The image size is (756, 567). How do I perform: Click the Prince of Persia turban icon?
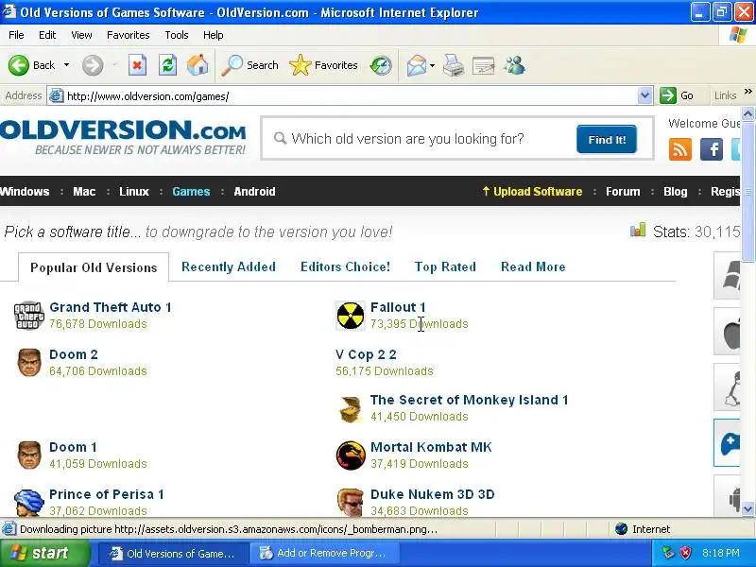[29, 503]
